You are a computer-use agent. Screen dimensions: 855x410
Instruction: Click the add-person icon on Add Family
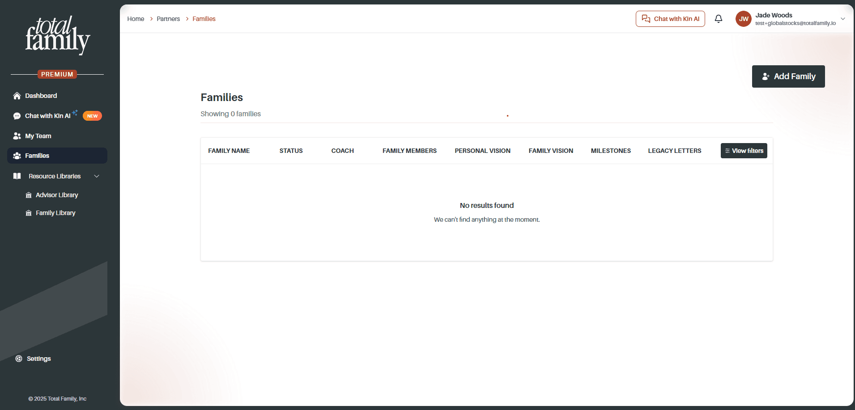pyautogui.click(x=766, y=76)
